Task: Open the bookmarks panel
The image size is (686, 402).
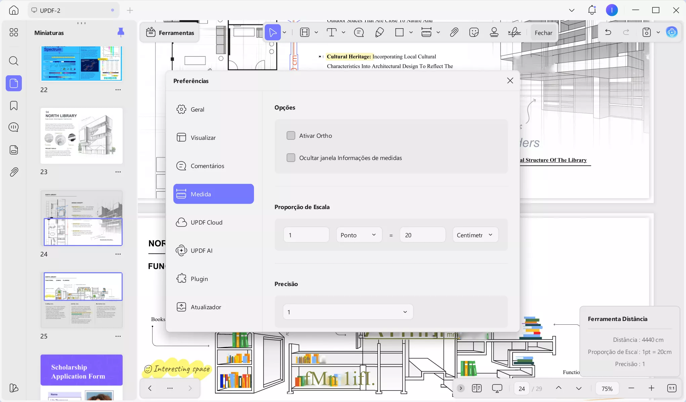Action: click(x=13, y=105)
